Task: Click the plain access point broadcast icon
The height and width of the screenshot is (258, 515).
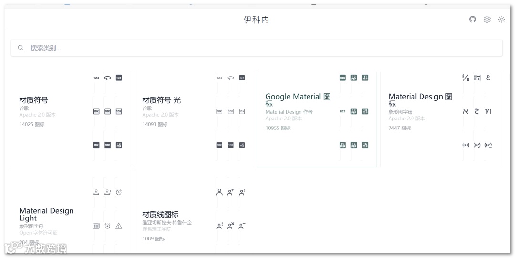Action: click(x=466, y=145)
